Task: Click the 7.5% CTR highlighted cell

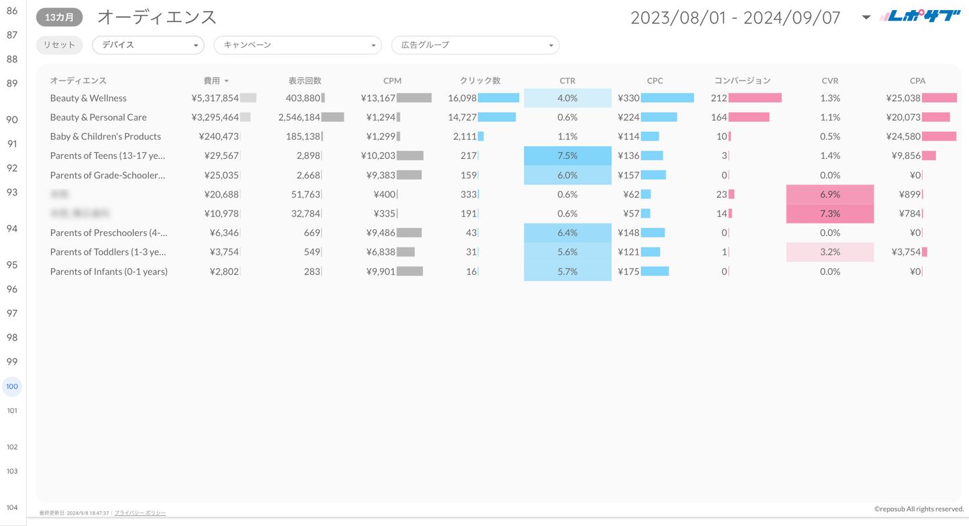Action: click(567, 155)
